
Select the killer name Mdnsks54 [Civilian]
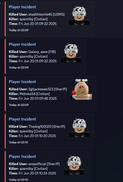[x=35, y=94]
